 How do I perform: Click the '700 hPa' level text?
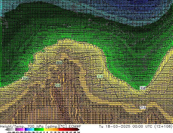coord(35,126)
